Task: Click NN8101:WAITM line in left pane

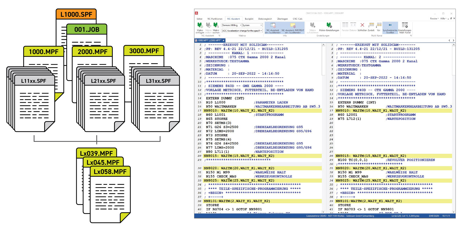Action: 262,201
